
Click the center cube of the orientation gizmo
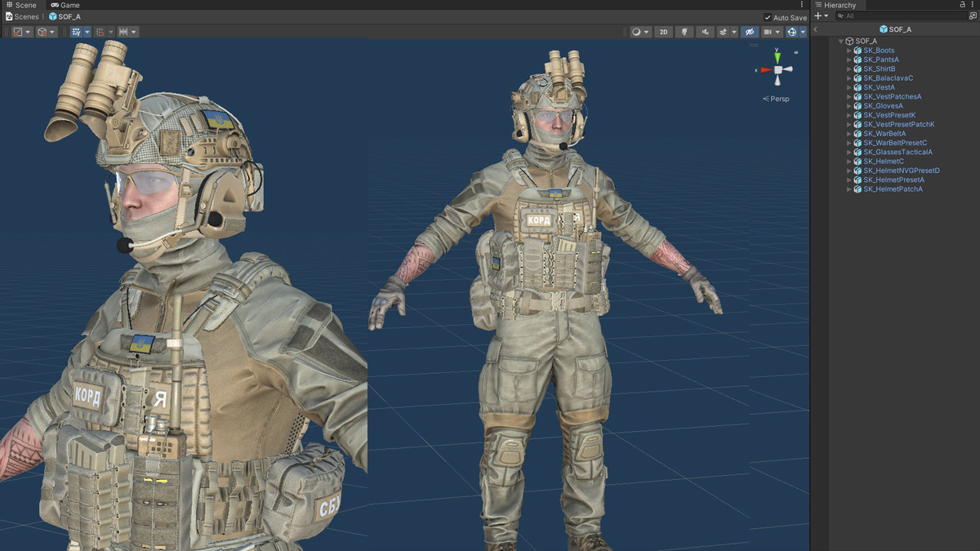(778, 70)
